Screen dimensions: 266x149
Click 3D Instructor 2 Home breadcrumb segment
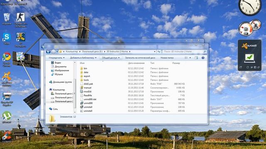(x=117, y=51)
